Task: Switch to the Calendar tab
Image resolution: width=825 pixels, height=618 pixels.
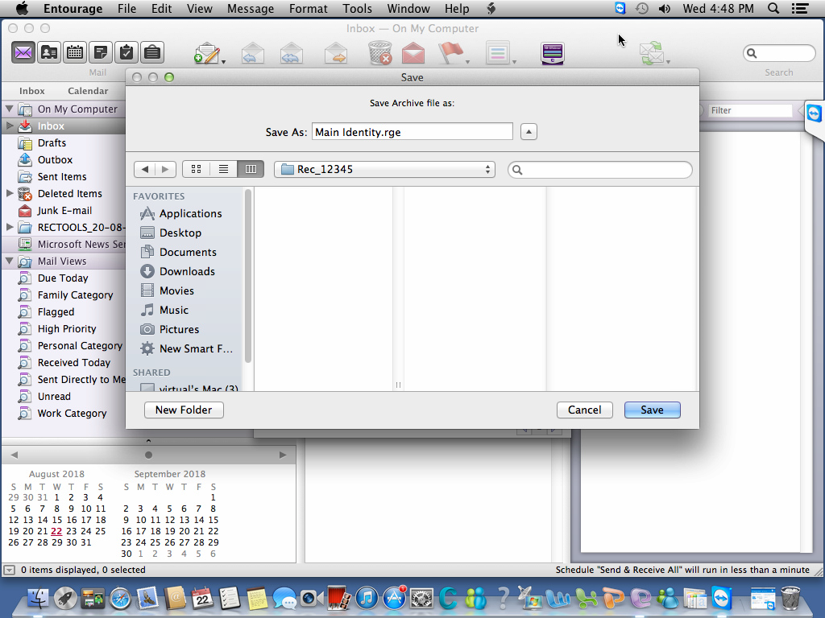Action: pyautogui.click(x=88, y=91)
